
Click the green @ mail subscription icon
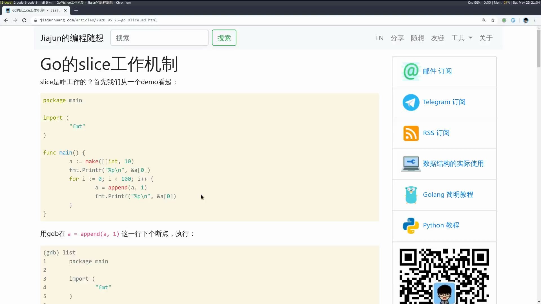411,71
